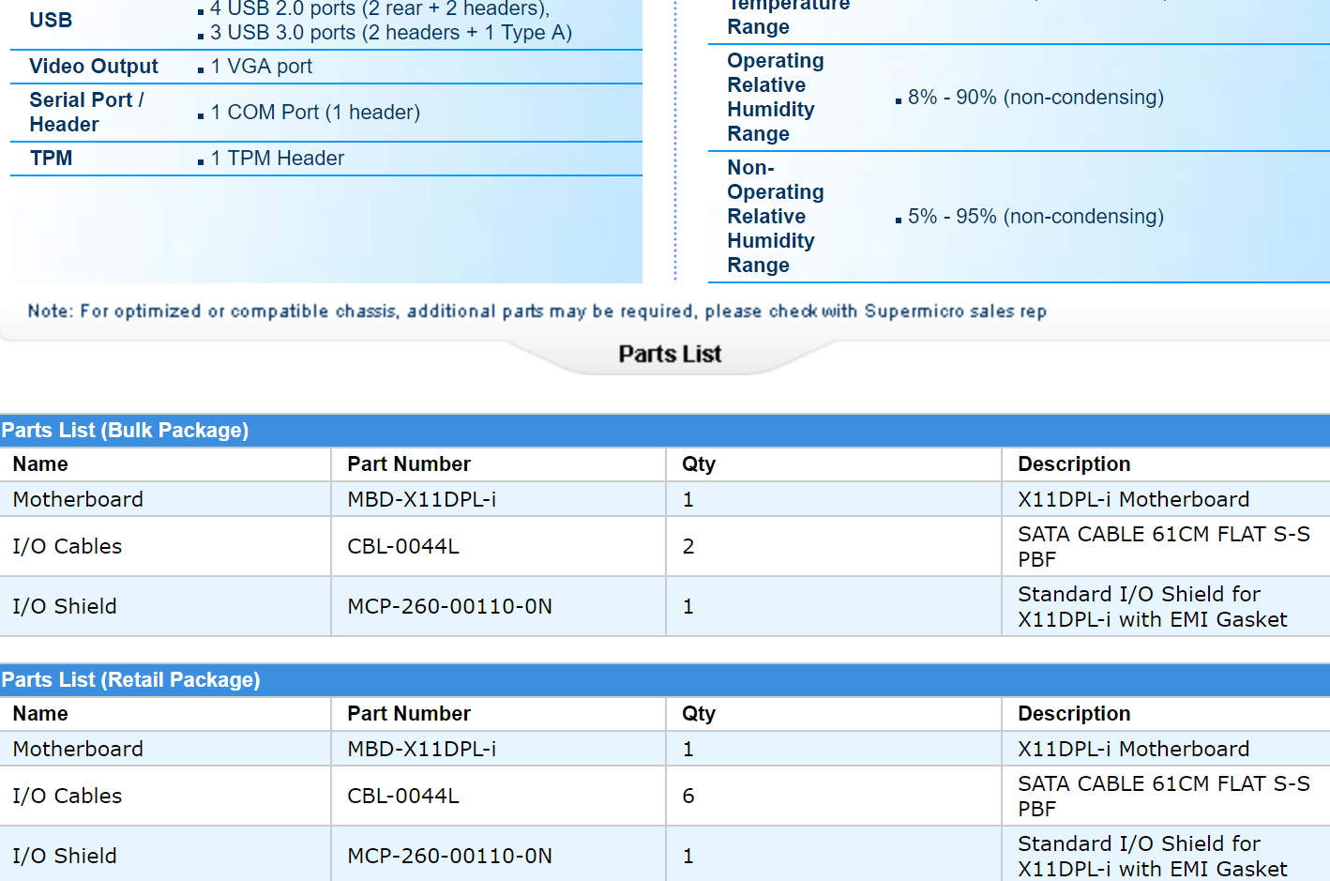
Task: Select "5% - 95% (non-condensing)" value
Action: coord(1035,217)
